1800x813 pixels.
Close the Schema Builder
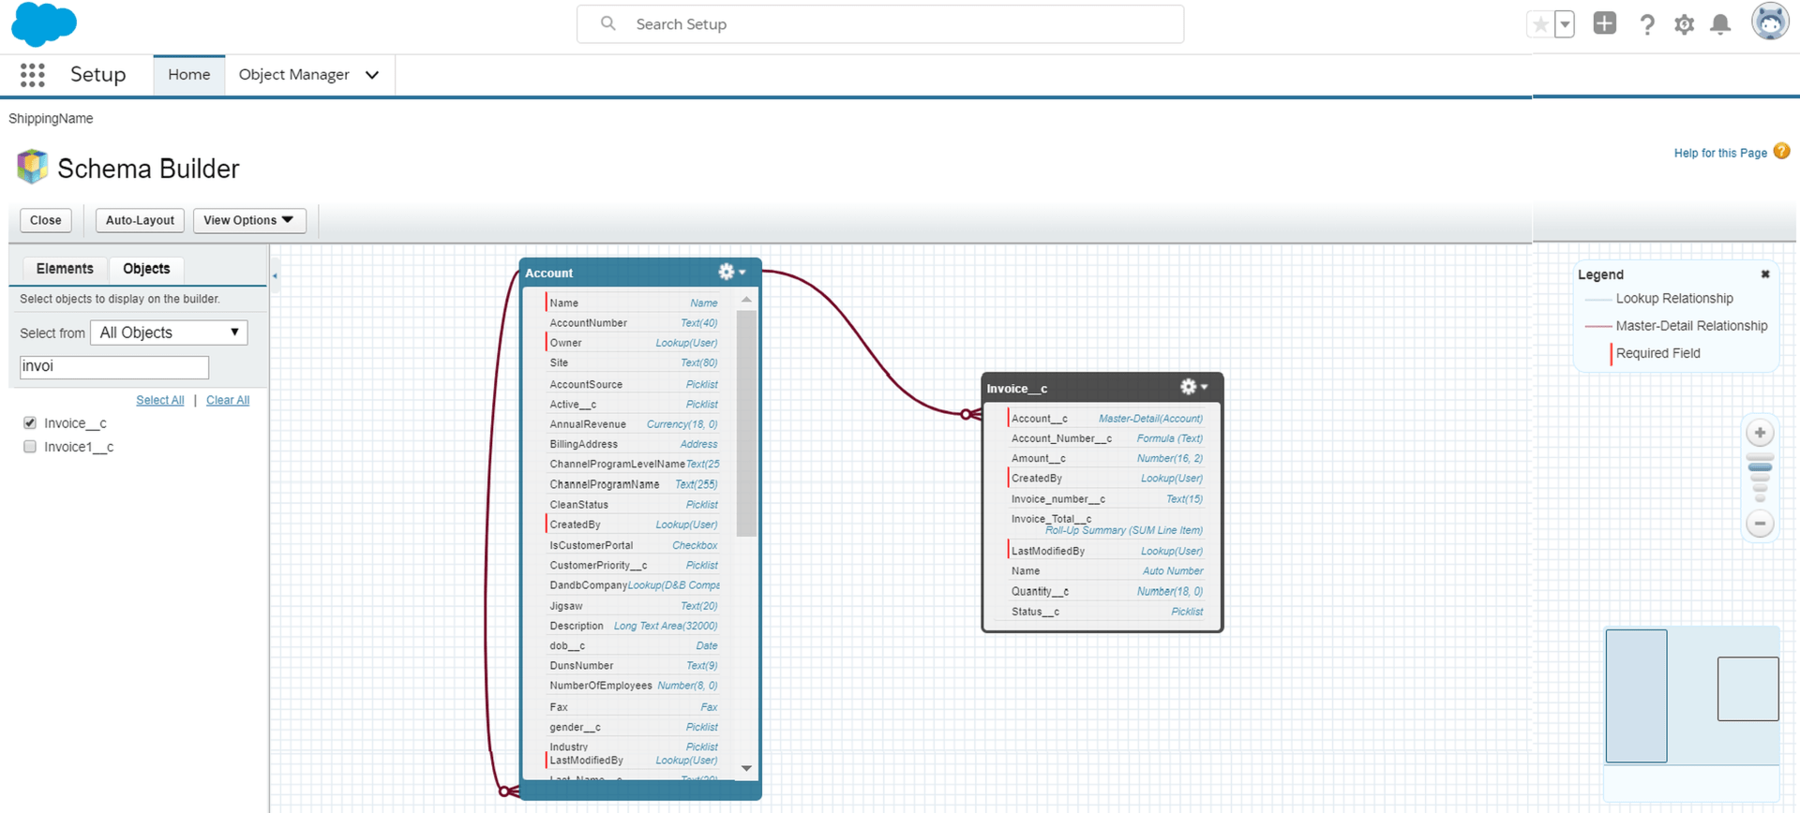[46, 220]
